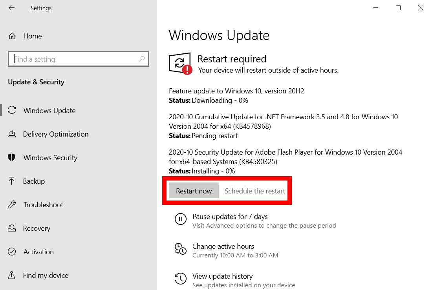Click Schedule the restart
This screenshot has height=290, width=432.
(254, 191)
